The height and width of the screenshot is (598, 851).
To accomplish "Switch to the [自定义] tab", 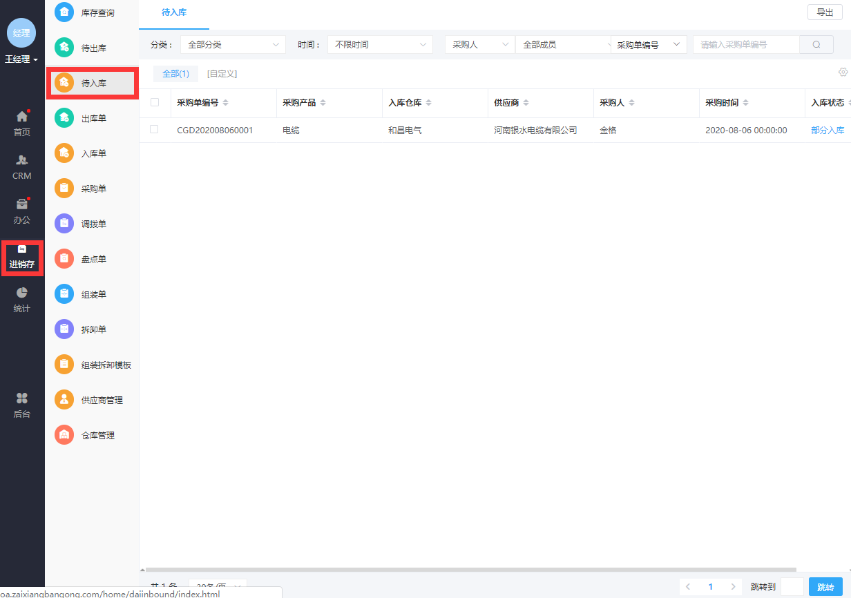I will 222,73.
